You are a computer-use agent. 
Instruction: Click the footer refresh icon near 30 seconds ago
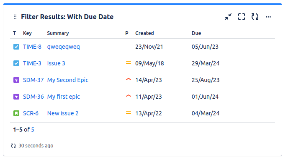13,146
